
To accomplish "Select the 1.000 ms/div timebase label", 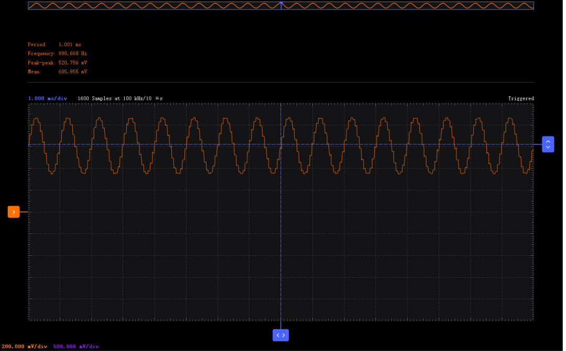I will (47, 98).
